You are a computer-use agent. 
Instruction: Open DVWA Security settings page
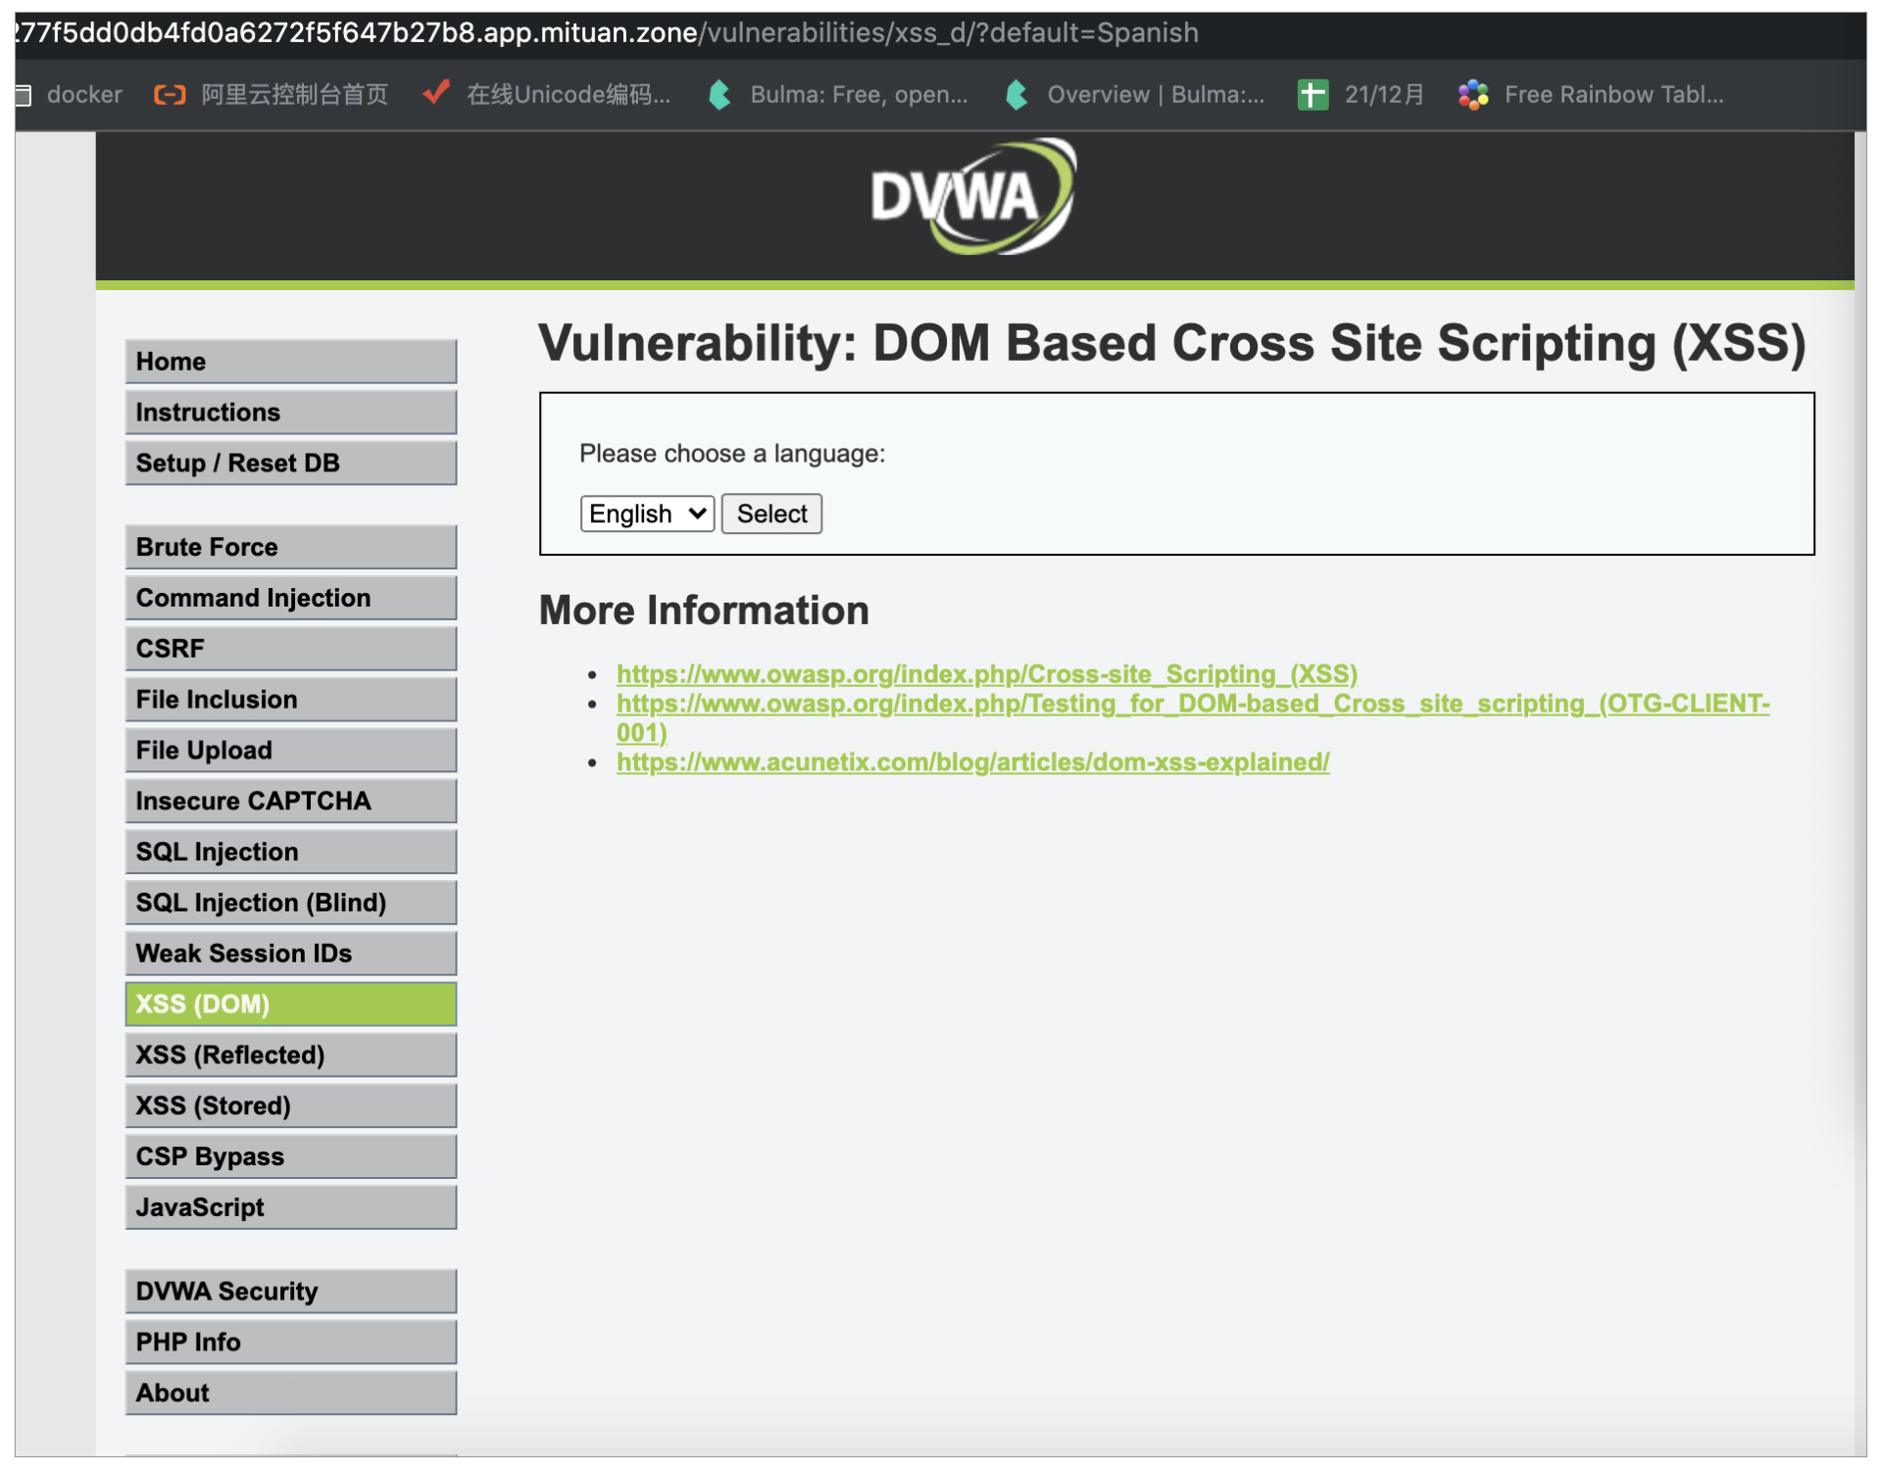290,1291
